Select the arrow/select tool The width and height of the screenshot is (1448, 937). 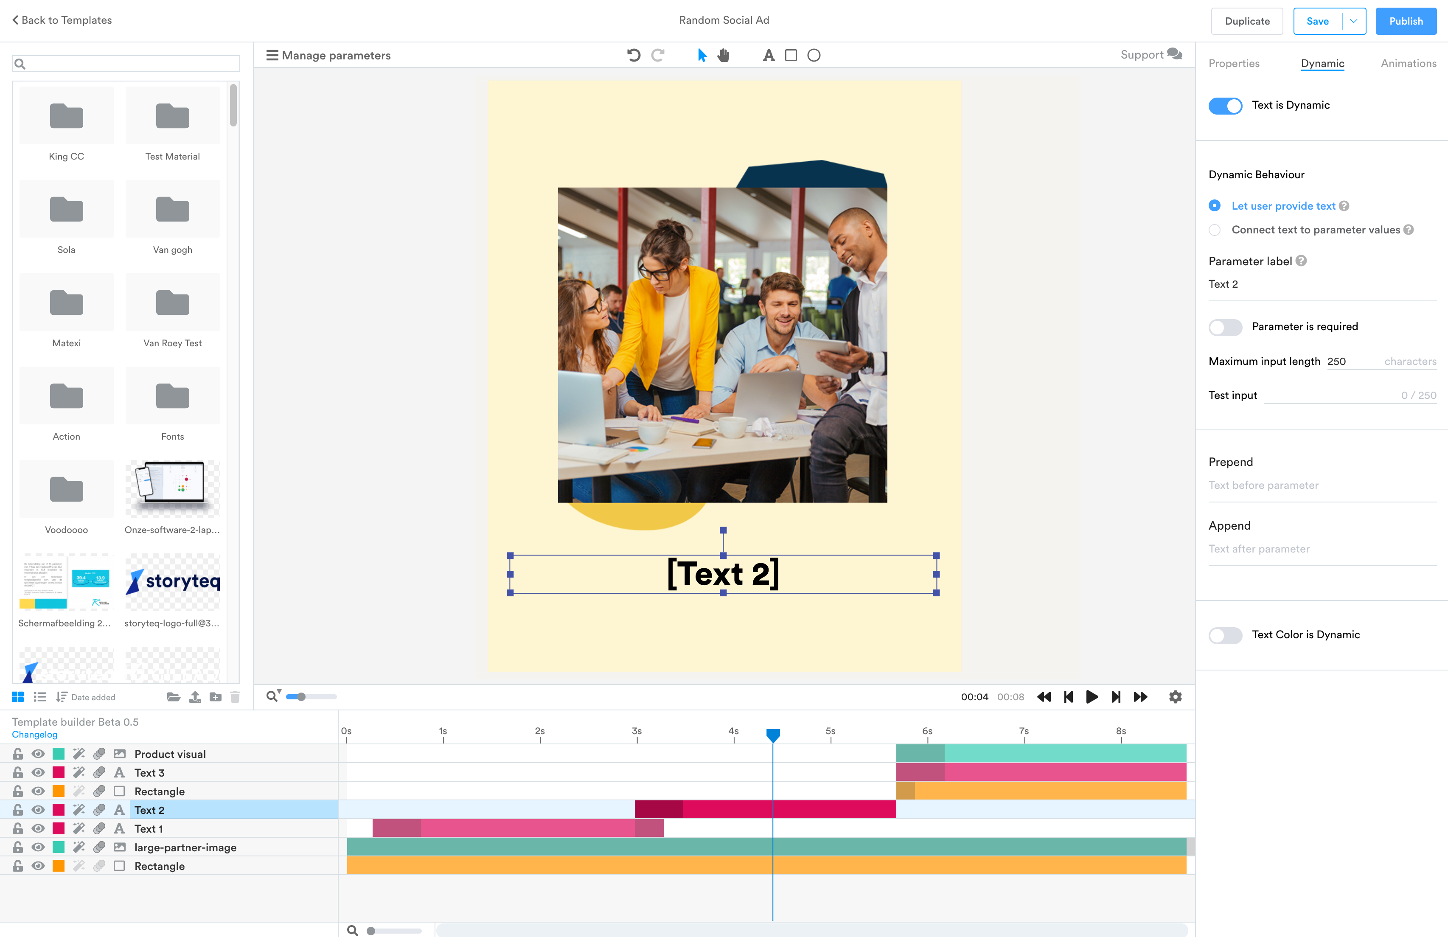click(x=700, y=54)
